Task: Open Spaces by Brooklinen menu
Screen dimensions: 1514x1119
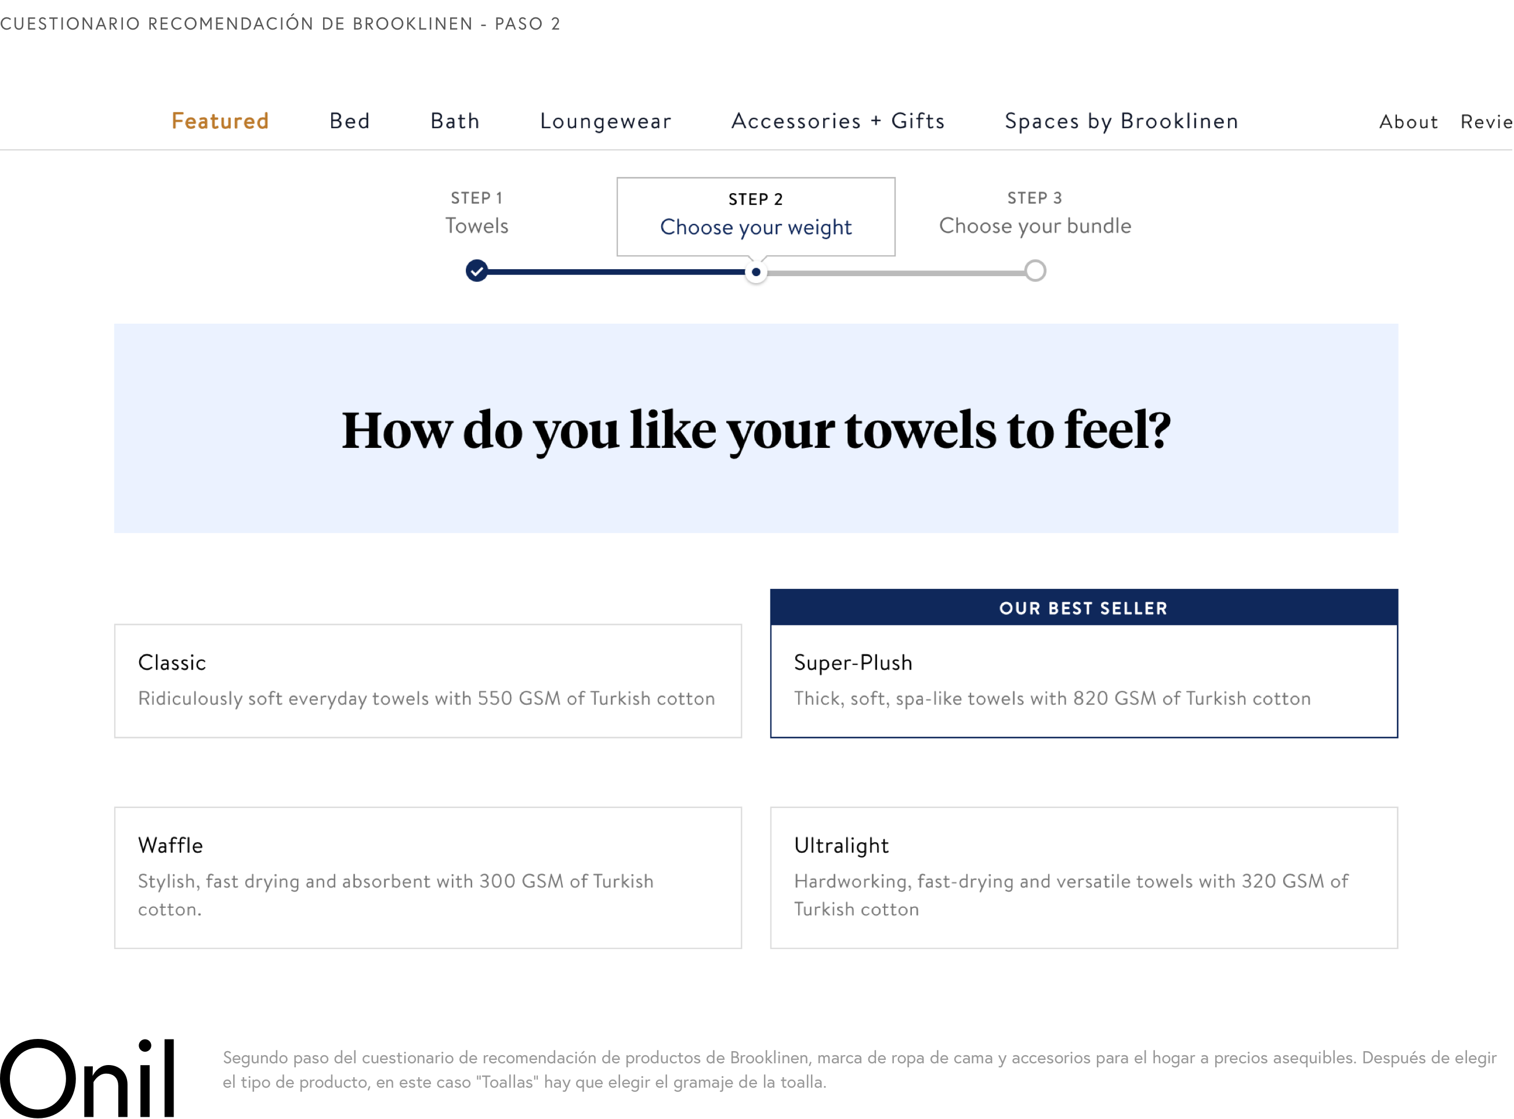Action: [x=1121, y=121]
